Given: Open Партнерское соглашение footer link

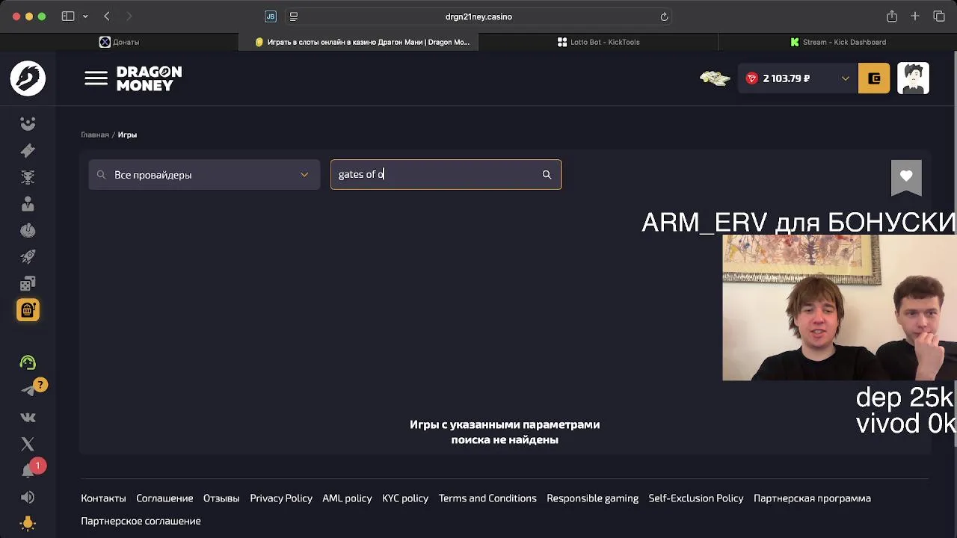Looking at the screenshot, I should (141, 521).
